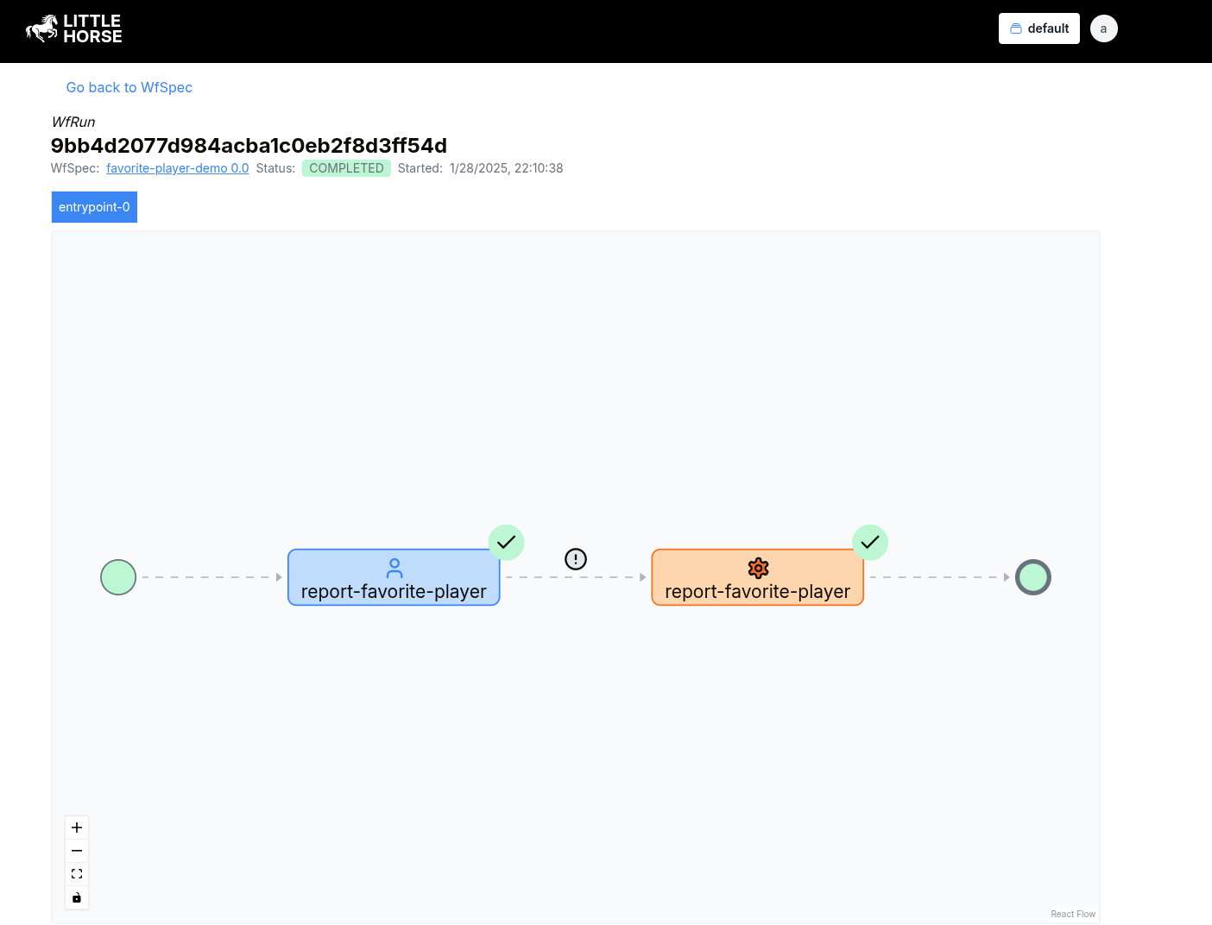The height and width of the screenshot is (925, 1212).
Task: Select the blue report-favorite-player user task node
Action: click(x=394, y=591)
